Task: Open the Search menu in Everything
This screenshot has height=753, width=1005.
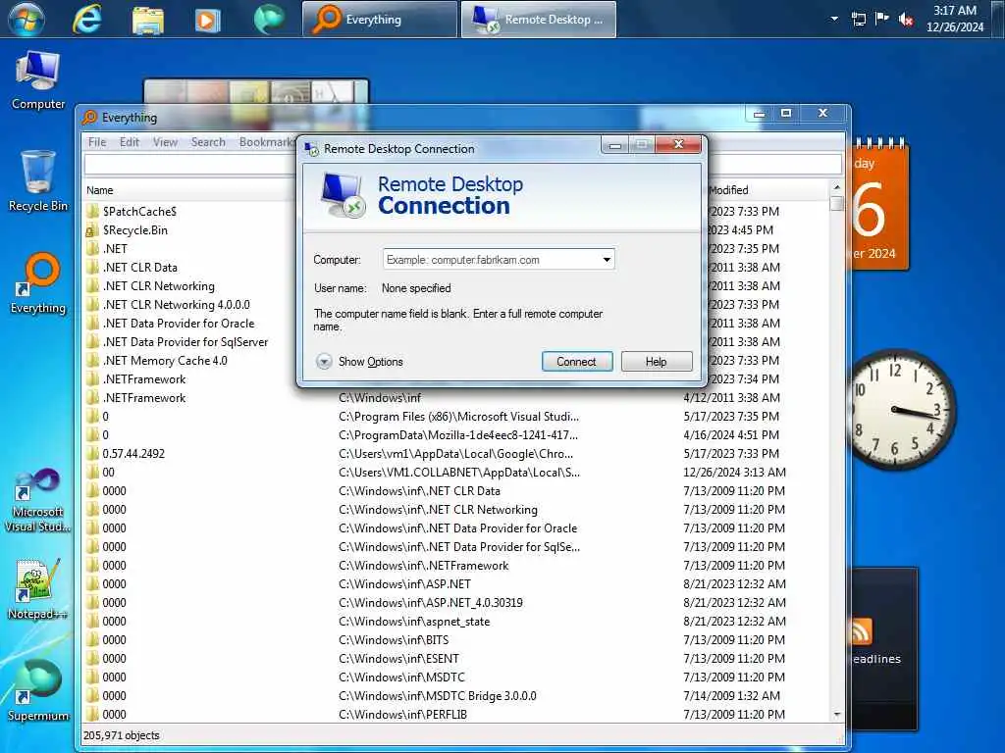Action: tap(208, 142)
